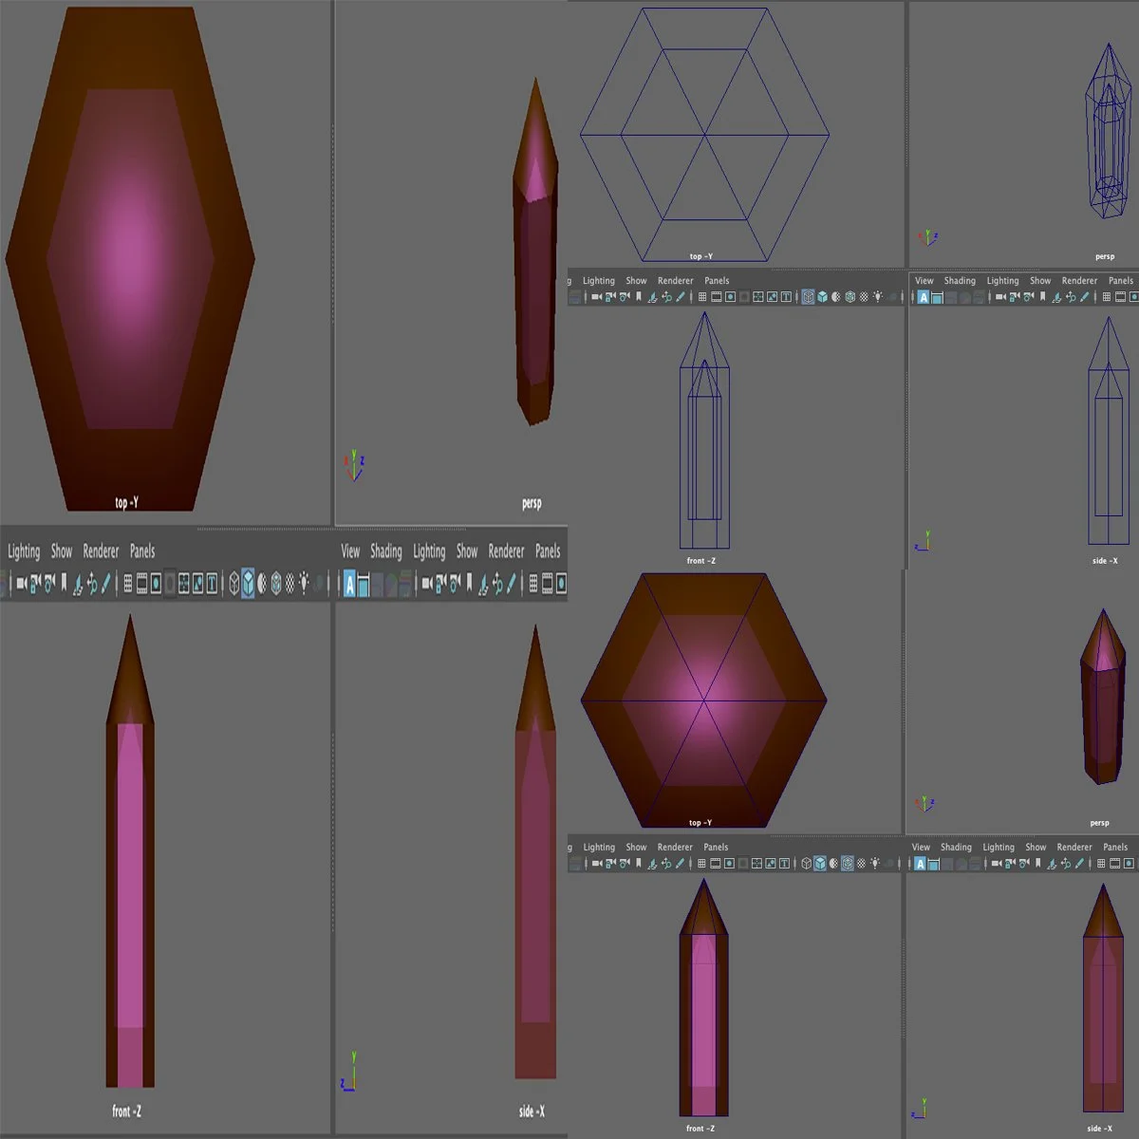Click safe title T icon in small shaded screenshot
Image resolution: width=1139 pixels, height=1139 pixels.
pyautogui.click(x=784, y=864)
